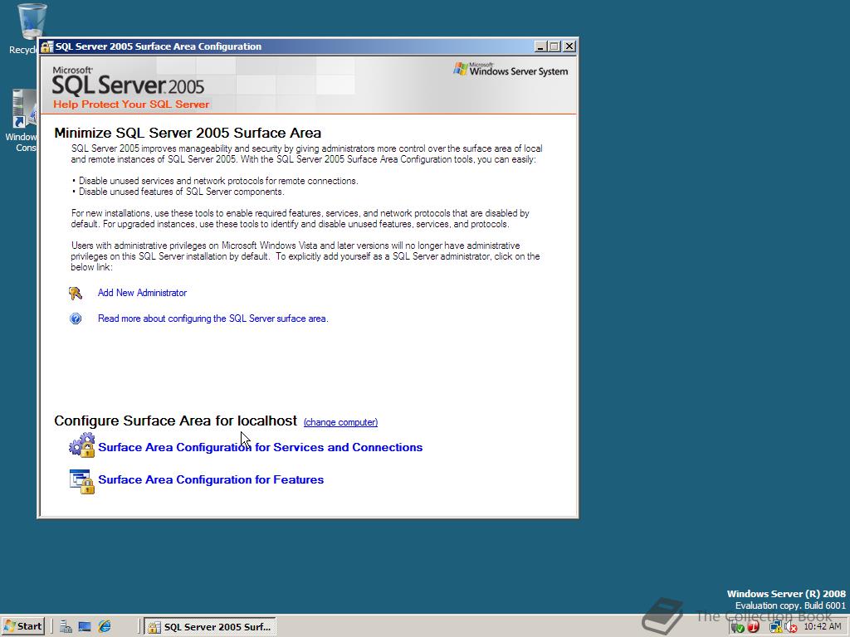850x637 pixels.
Task: Click the Safely Remove Hardware tray icon
Action: [737, 627]
